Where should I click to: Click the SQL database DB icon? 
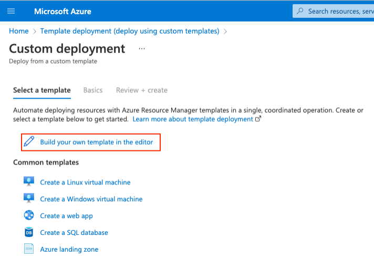pos(29,232)
